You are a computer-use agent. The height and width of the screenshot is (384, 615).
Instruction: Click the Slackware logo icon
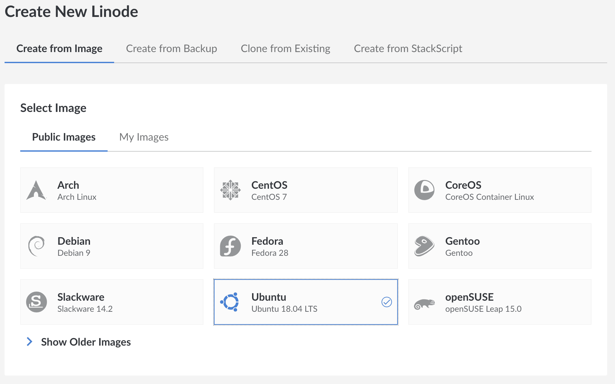pos(37,302)
